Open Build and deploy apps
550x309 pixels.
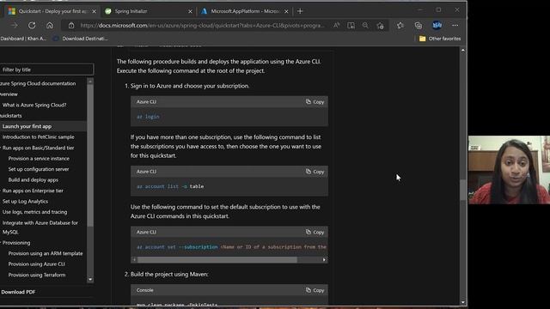click(34, 179)
